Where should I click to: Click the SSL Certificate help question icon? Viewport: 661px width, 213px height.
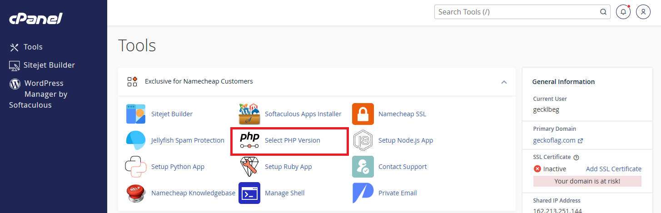(x=577, y=157)
